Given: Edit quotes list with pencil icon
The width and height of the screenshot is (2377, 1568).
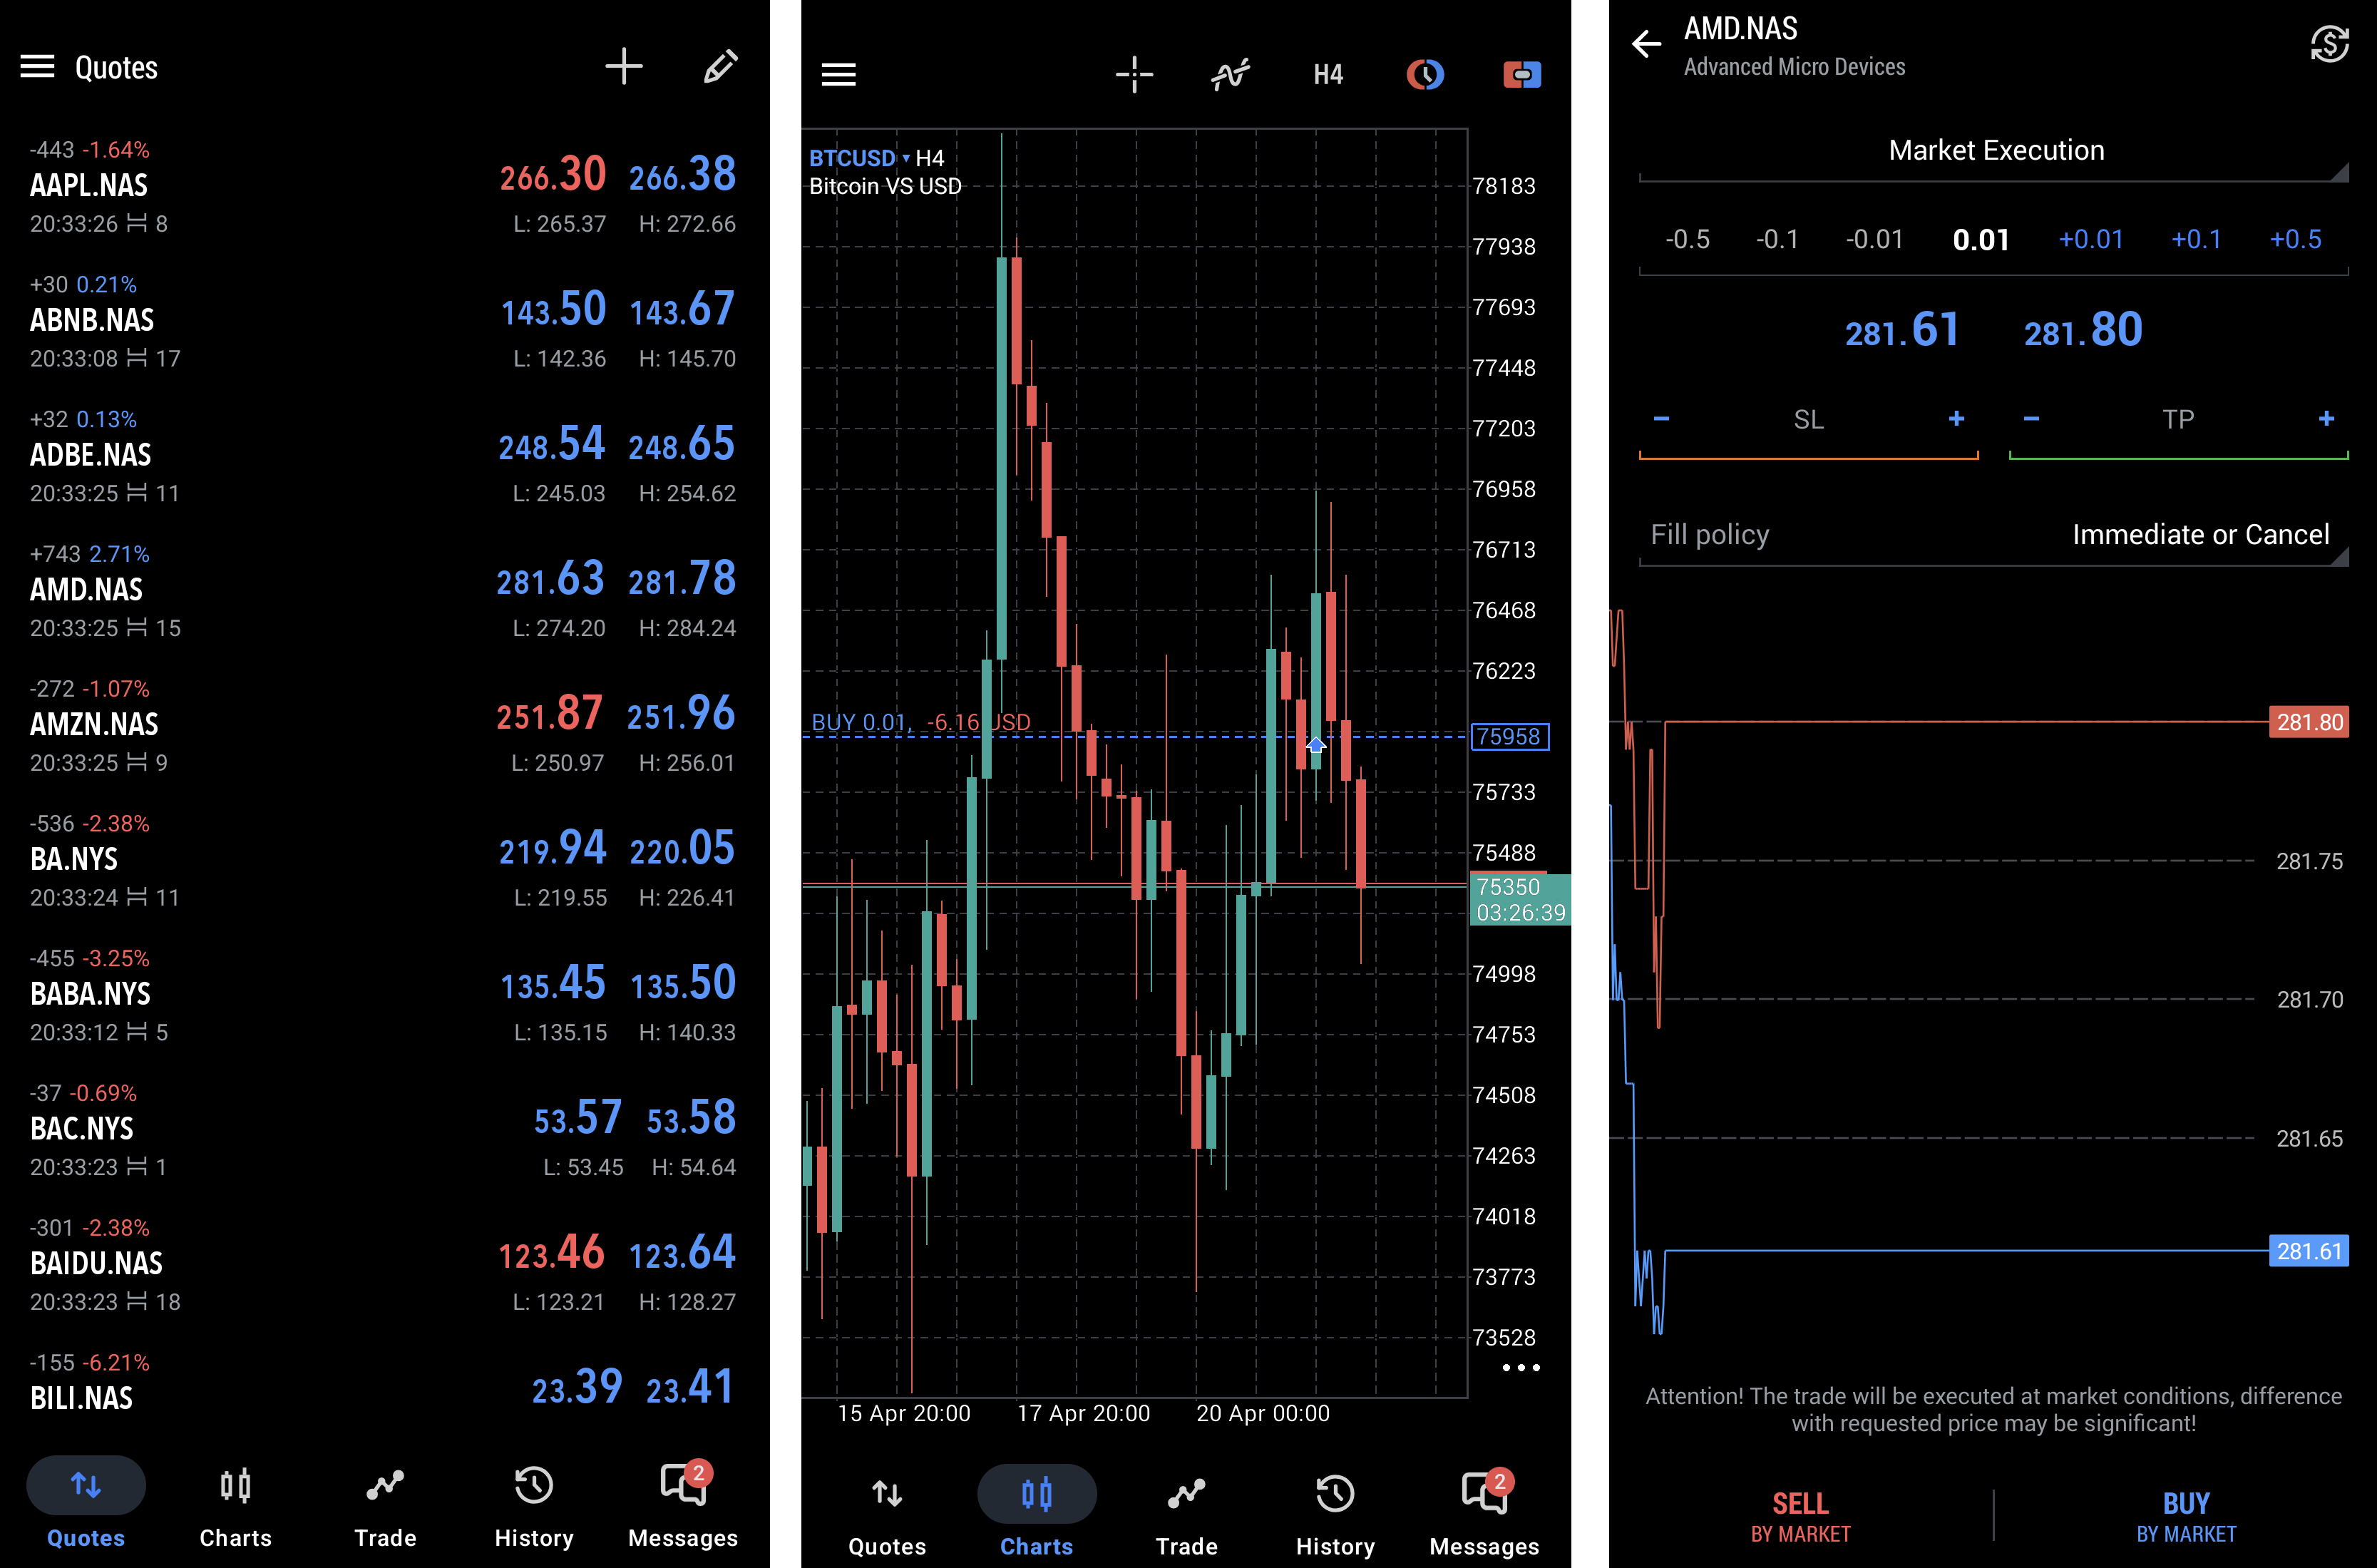Looking at the screenshot, I should [721, 67].
